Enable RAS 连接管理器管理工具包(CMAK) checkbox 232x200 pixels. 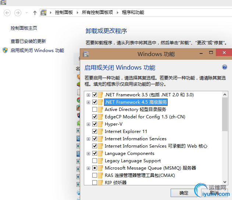coord(95,175)
